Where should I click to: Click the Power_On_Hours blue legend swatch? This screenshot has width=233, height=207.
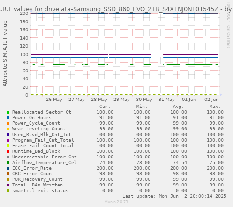point(8,118)
